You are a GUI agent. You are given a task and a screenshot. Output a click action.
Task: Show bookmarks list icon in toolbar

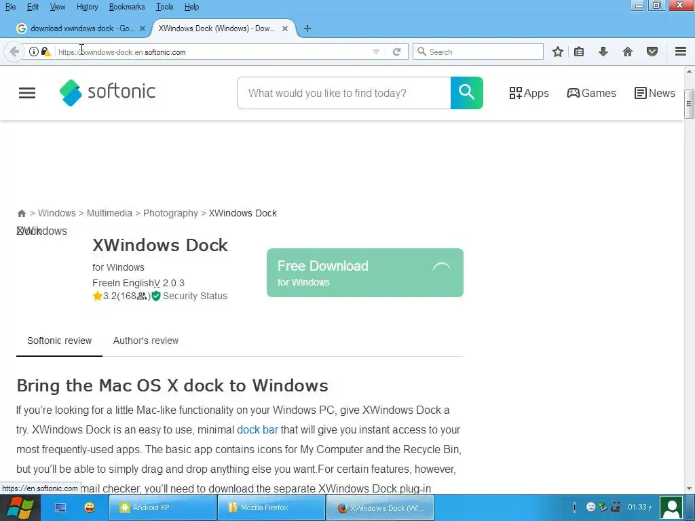pyautogui.click(x=578, y=52)
